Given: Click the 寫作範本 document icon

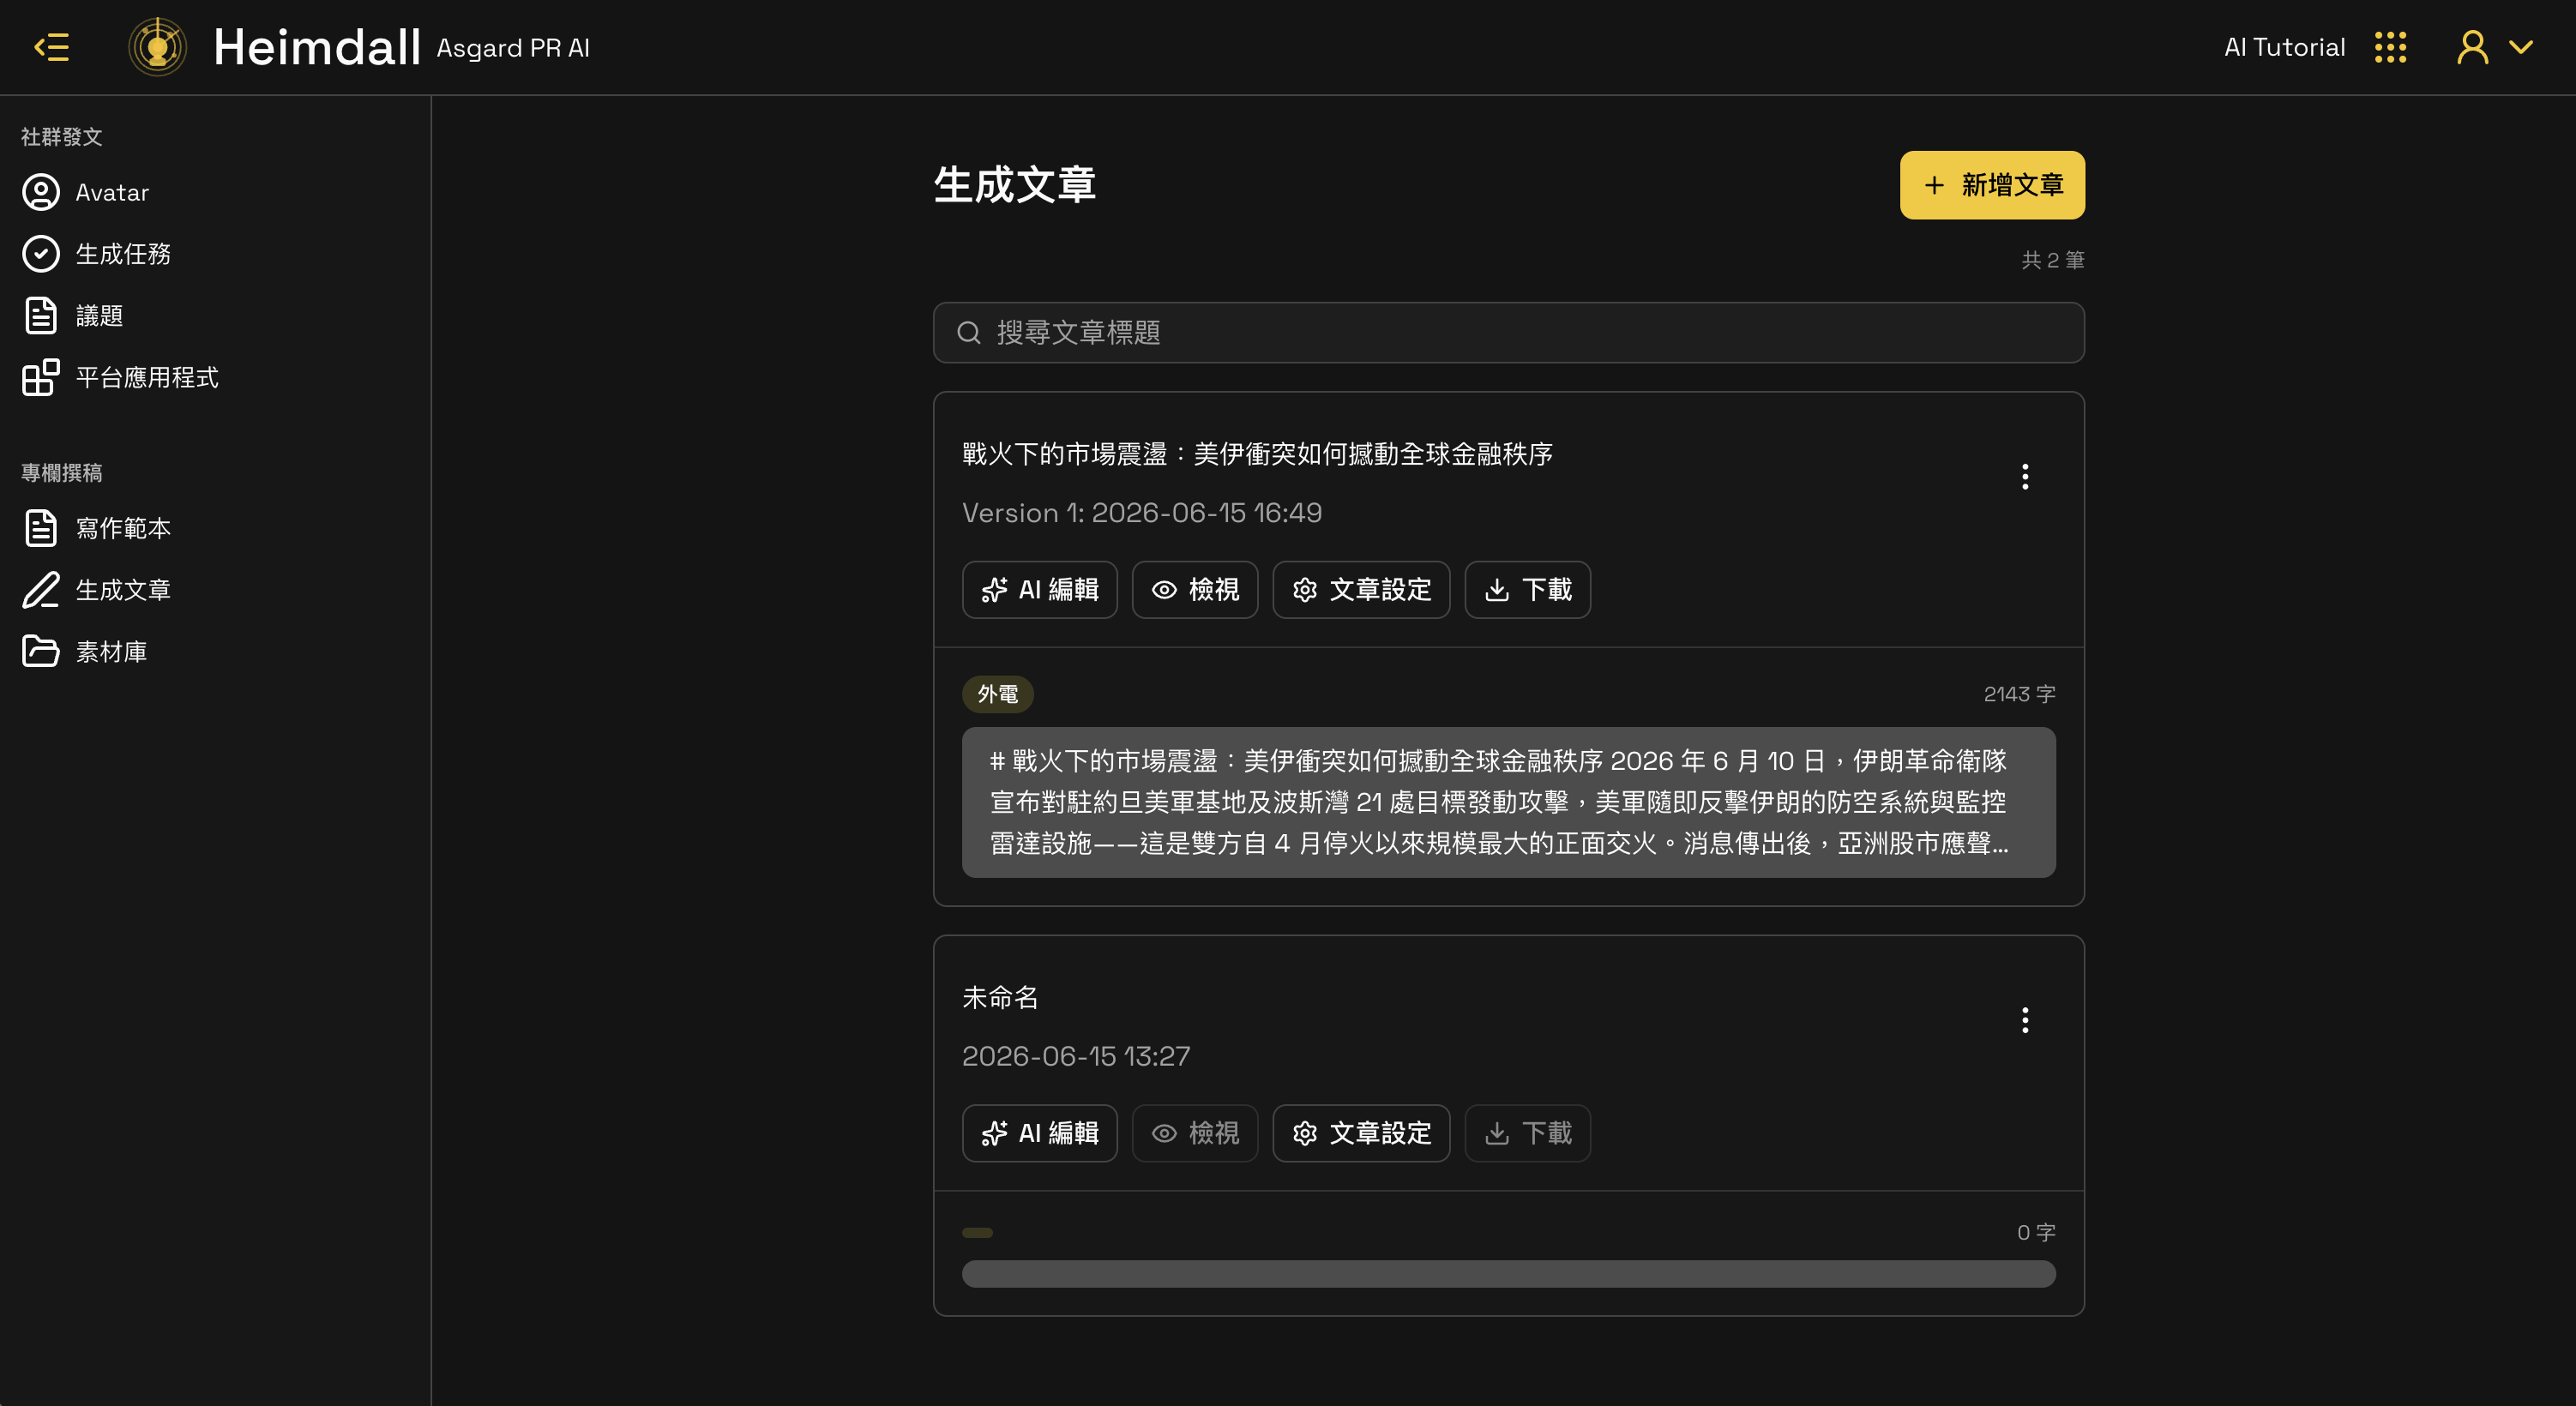Looking at the screenshot, I should [x=41, y=528].
